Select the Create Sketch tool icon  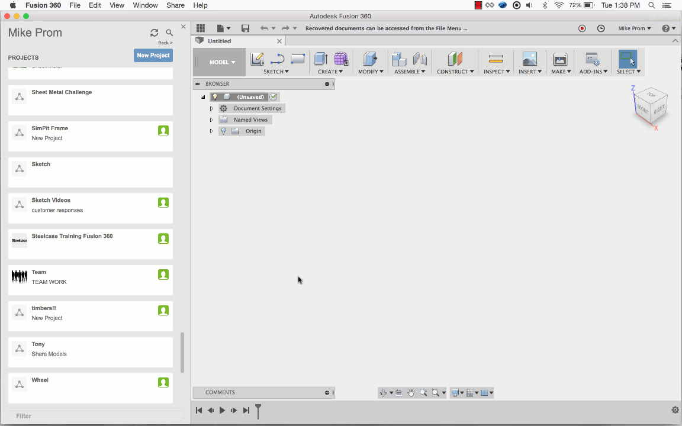tap(257, 59)
